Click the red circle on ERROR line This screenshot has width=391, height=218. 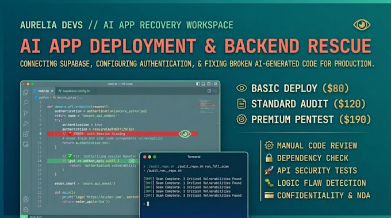pos(70,134)
